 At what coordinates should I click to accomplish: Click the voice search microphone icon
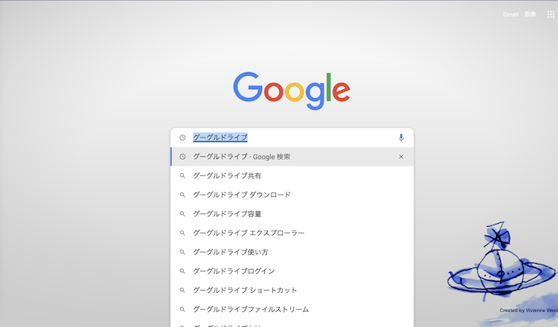(401, 137)
